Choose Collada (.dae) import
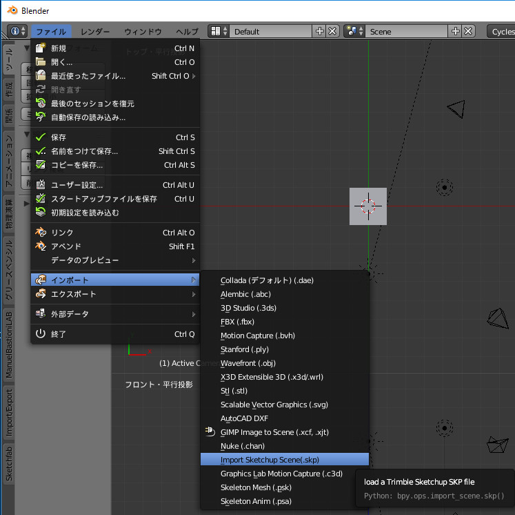The width and height of the screenshot is (515, 515). 285,280
